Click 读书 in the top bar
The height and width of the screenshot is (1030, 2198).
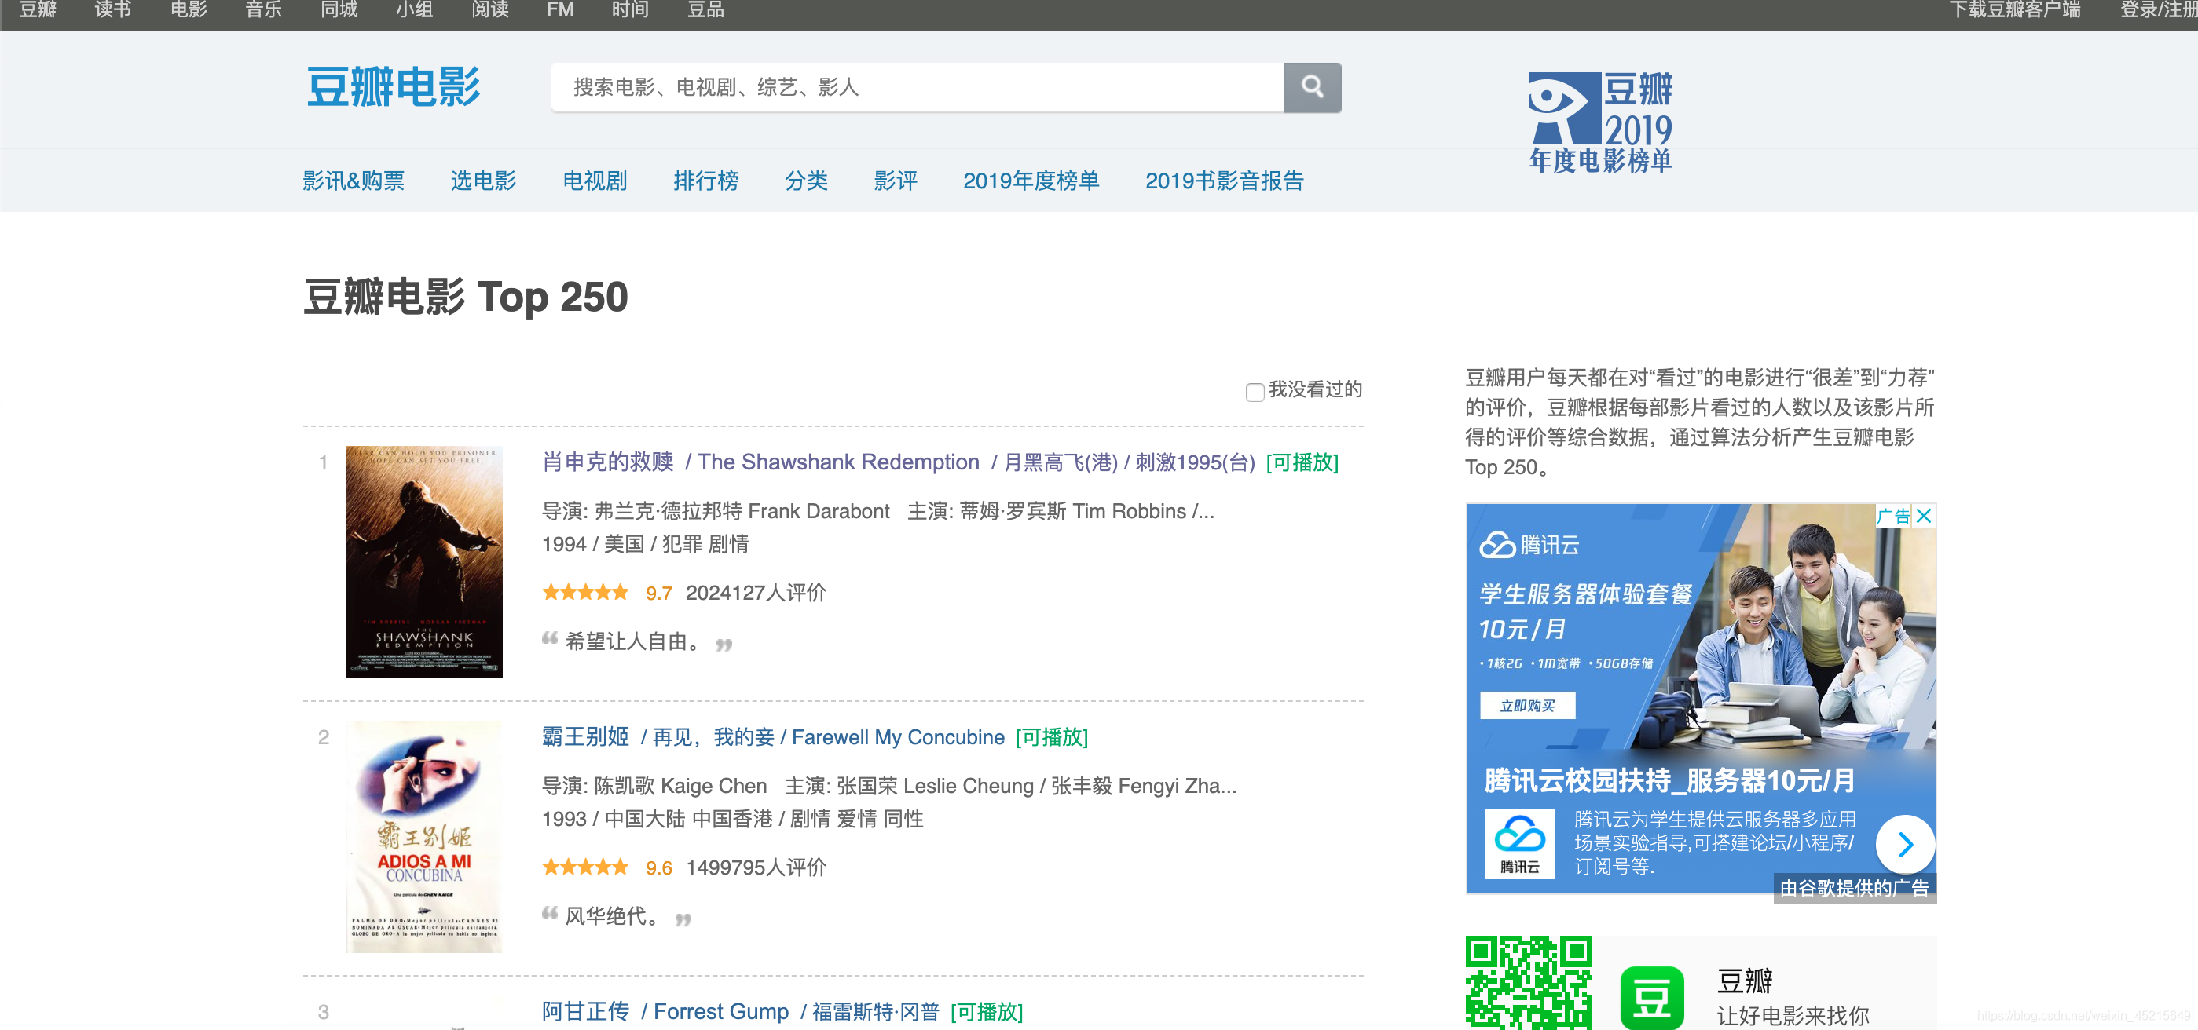point(112,10)
